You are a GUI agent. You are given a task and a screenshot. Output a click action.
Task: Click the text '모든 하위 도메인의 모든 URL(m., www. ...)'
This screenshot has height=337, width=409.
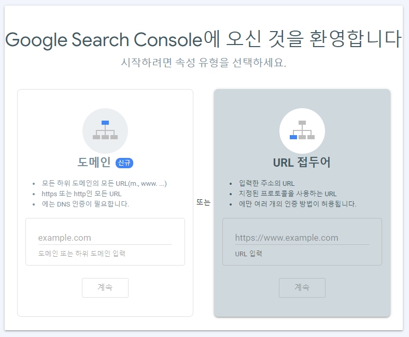pos(104,183)
